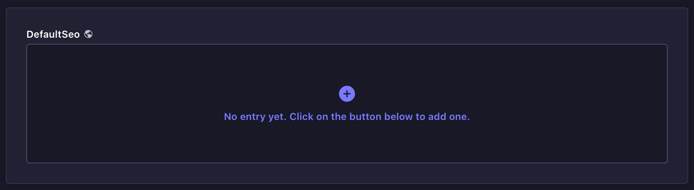
Task: Initialize the empty DefaultSeo component
Action: [x=347, y=94]
